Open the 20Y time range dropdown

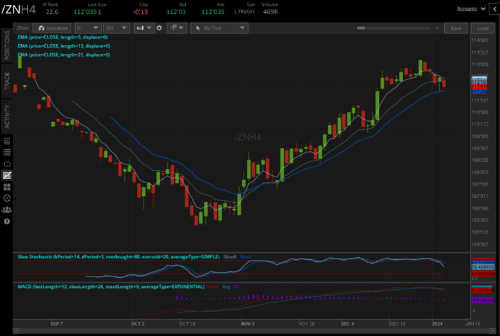(117, 28)
